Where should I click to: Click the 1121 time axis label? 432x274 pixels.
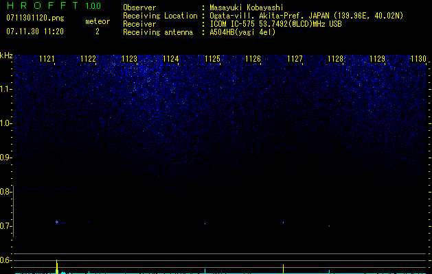[47, 59]
